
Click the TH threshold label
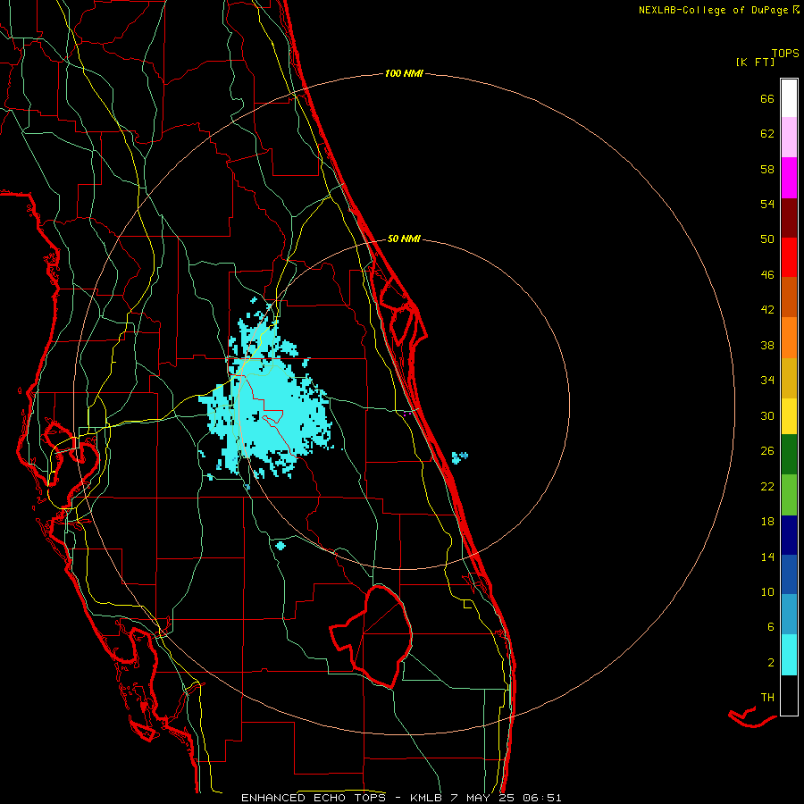click(x=767, y=698)
